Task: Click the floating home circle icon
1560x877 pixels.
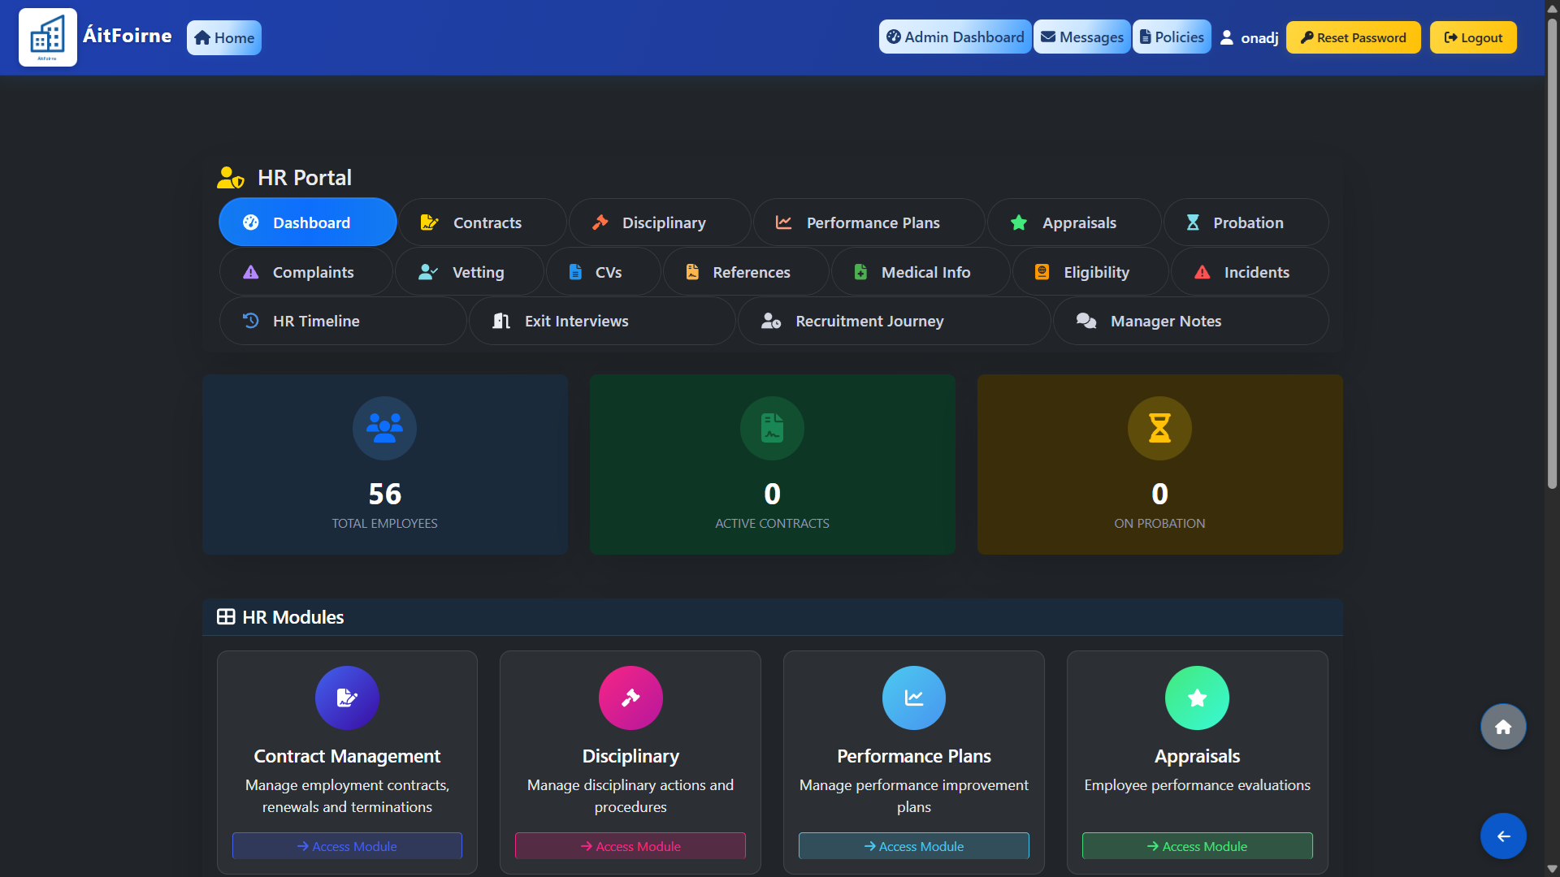Action: coord(1503,727)
